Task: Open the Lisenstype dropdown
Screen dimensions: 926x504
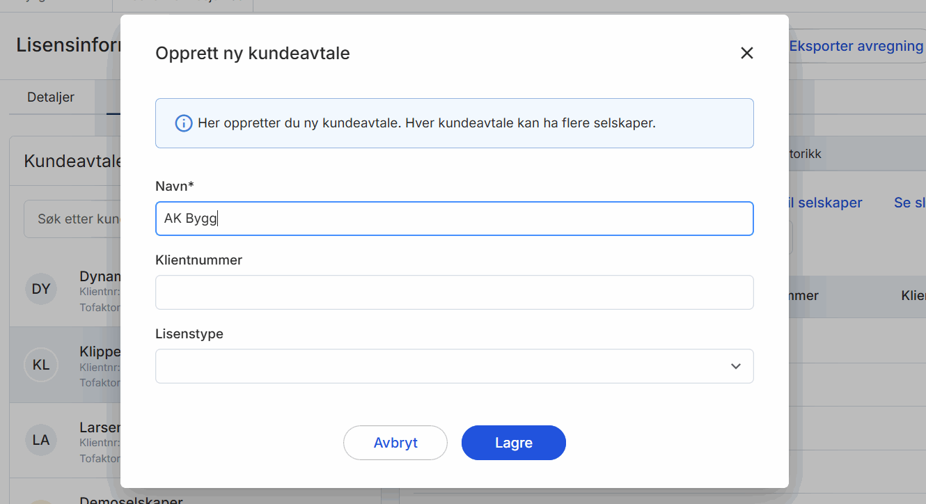Action: (x=454, y=365)
